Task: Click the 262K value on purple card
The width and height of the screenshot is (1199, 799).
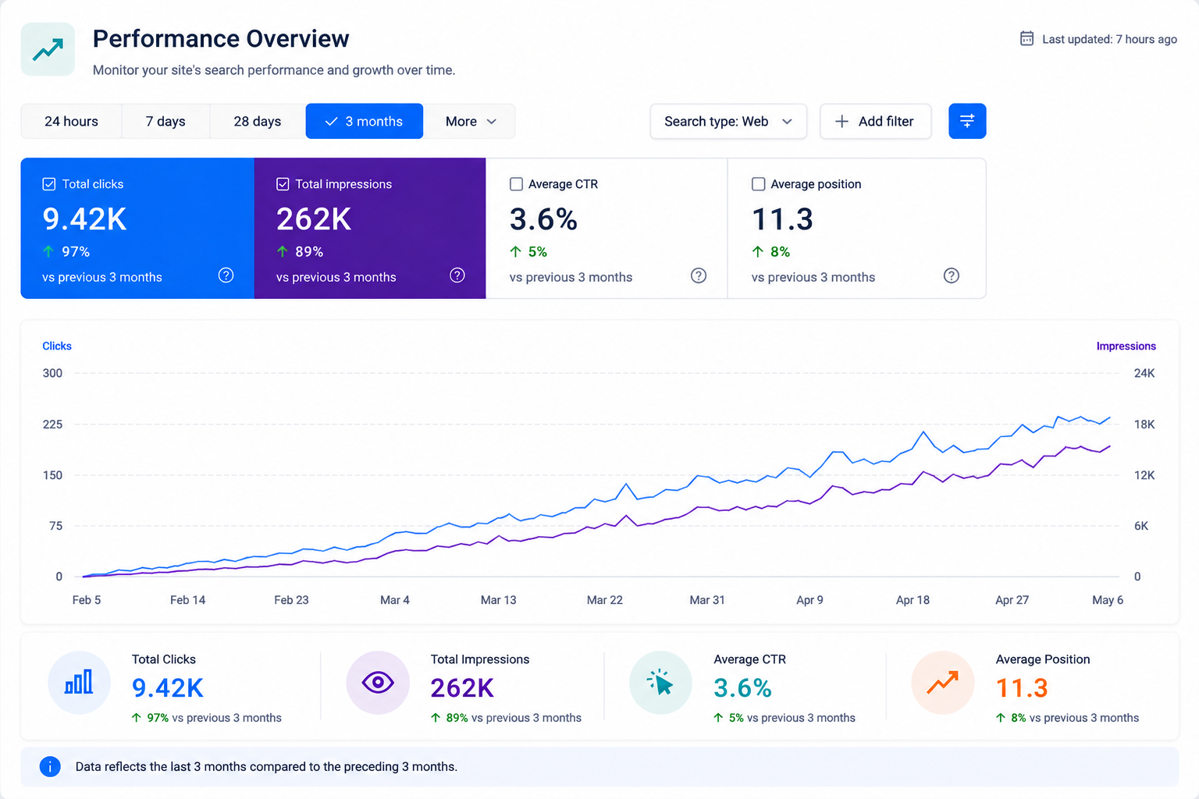Action: coord(314,219)
